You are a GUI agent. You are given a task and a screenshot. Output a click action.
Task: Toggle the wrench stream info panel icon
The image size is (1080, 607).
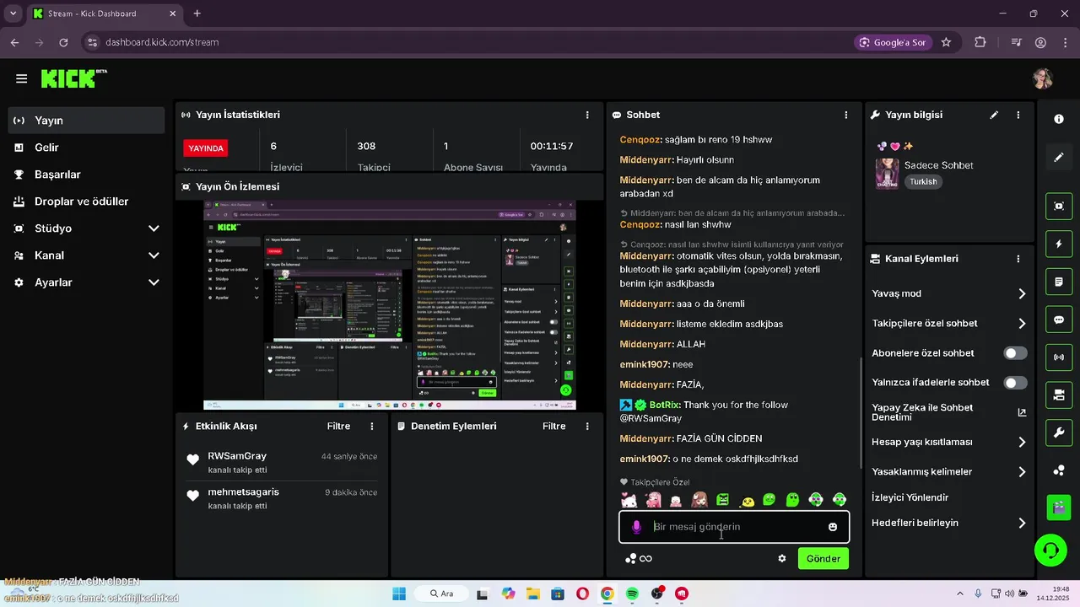(x=1059, y=433)
